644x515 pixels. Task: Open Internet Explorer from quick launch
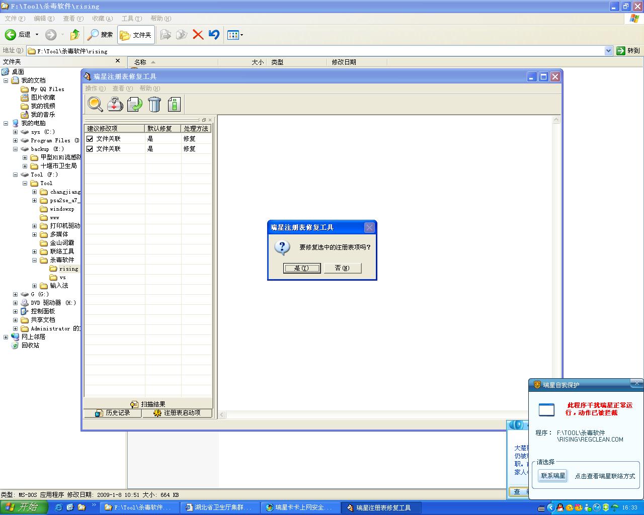[x=58, y=507]
